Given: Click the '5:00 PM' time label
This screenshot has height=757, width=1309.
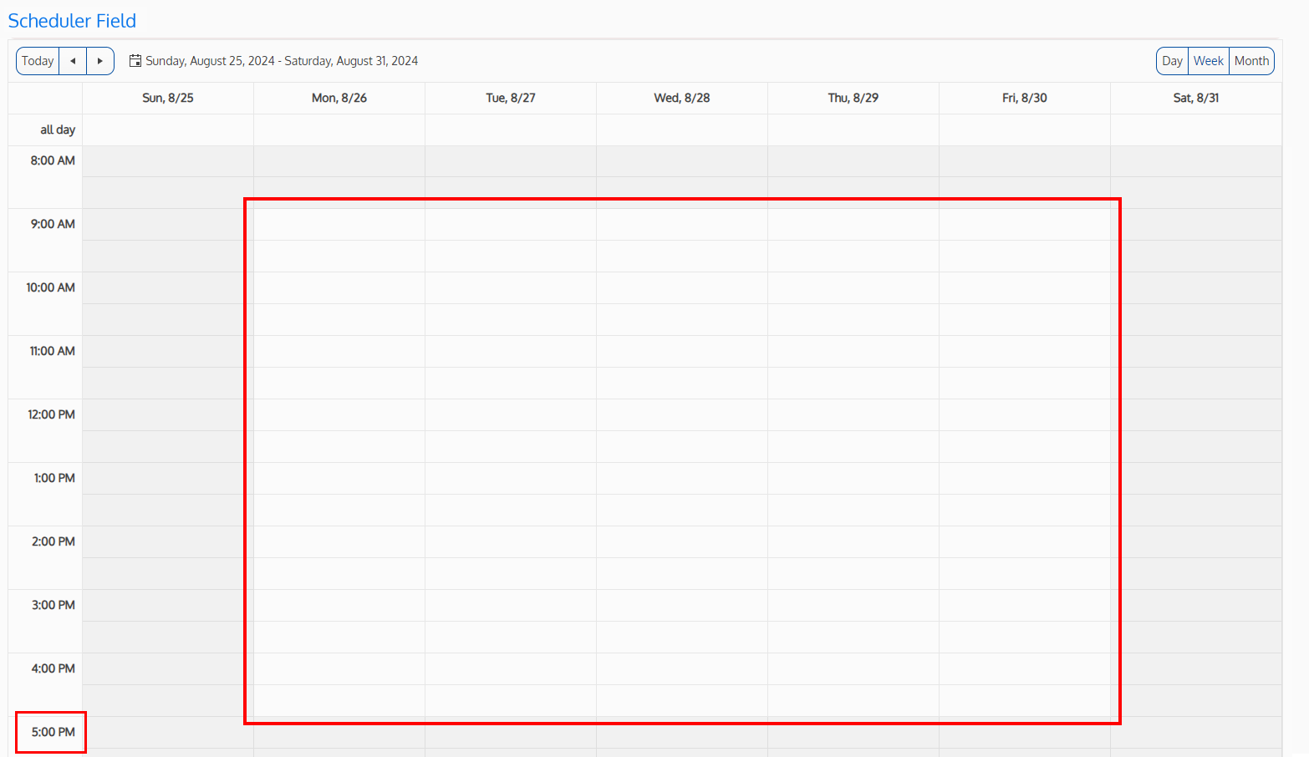Looking at the screenshot, I should pyautogui.click(x=53, y=732).
